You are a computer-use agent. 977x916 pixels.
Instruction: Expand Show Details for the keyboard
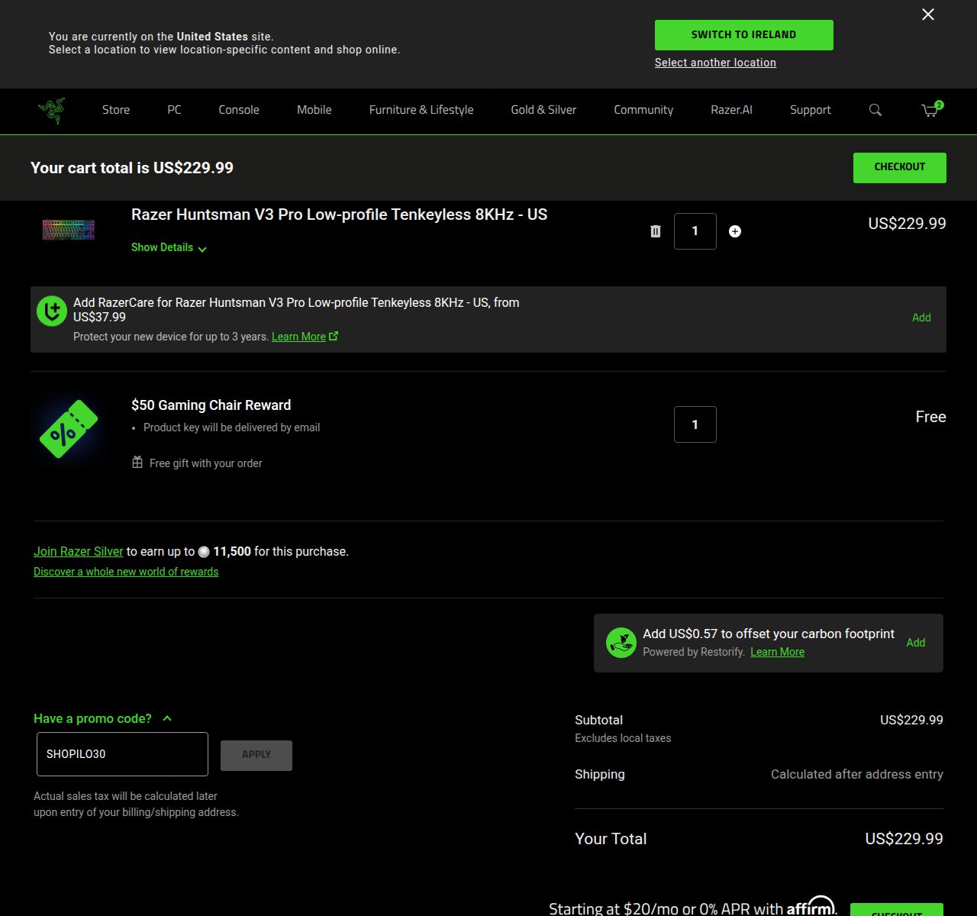(169, 247)
